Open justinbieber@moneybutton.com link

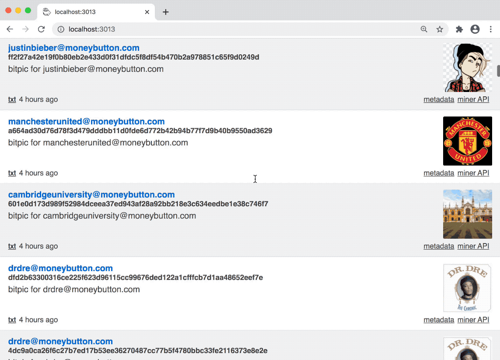pos(73,48)
